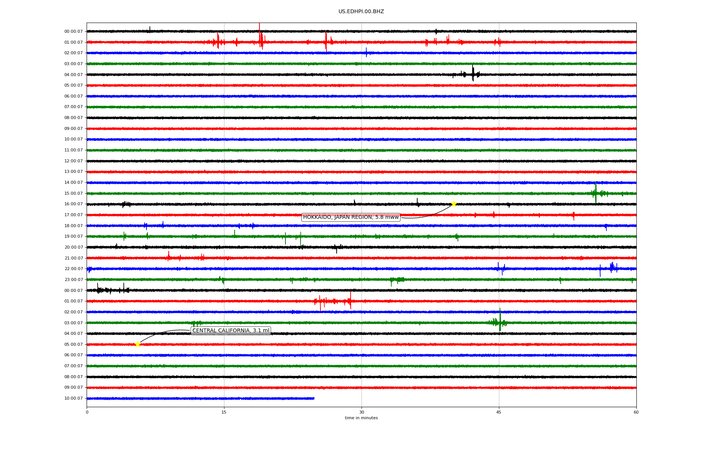
Task: Click the end of the partial last blue trace
Action: pyautogui.click(x=313, y=398)
